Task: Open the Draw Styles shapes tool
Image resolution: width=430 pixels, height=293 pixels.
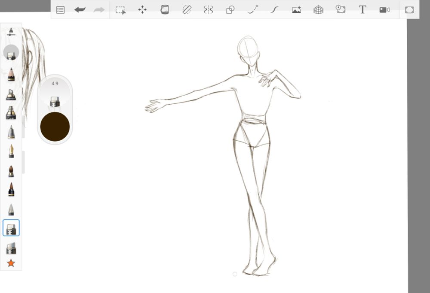Action: [x=230, y=10]
